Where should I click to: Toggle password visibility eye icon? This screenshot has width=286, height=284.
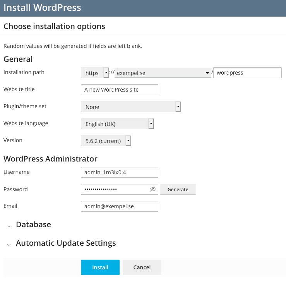[152, 189]
